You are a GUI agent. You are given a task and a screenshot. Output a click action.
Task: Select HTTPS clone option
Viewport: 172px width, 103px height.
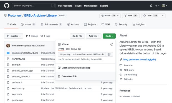point(61,49)
